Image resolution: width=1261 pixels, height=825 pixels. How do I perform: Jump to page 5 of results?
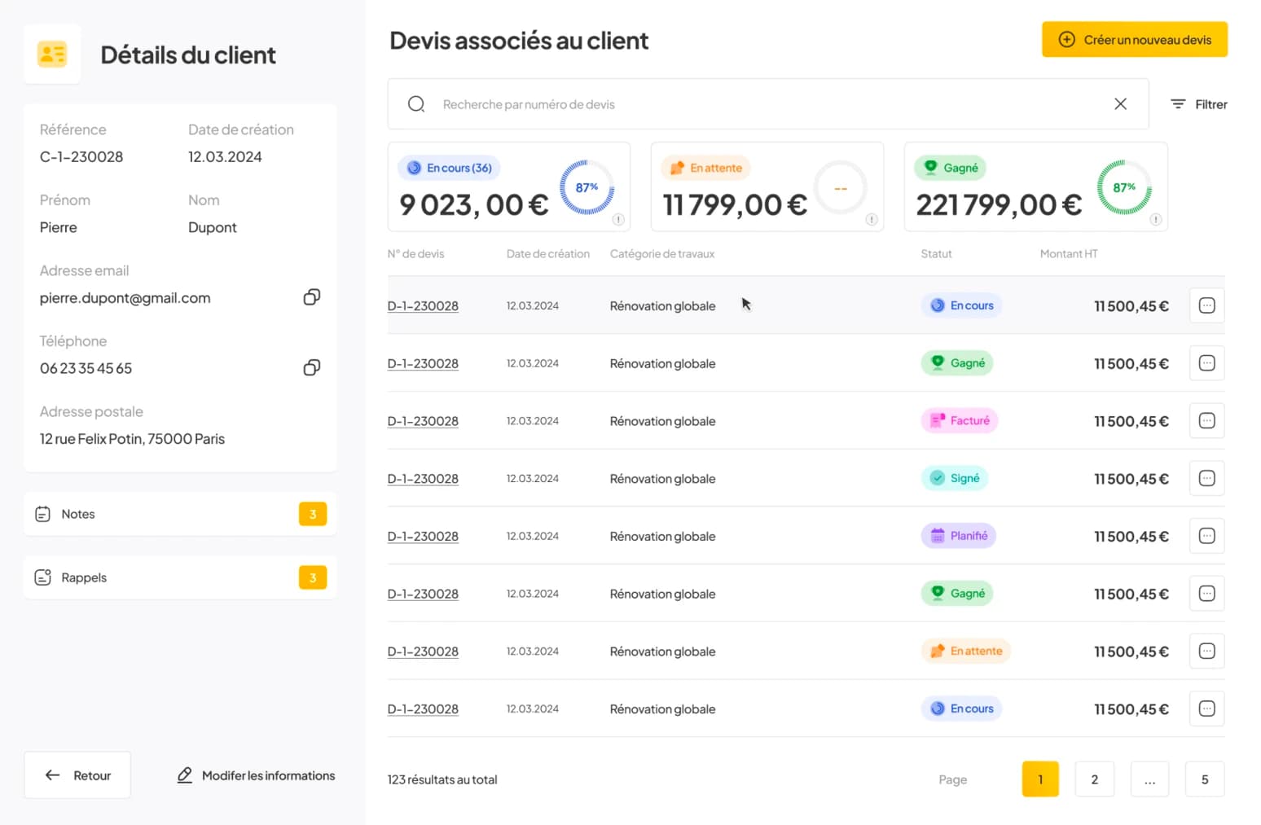[1204, 779]
